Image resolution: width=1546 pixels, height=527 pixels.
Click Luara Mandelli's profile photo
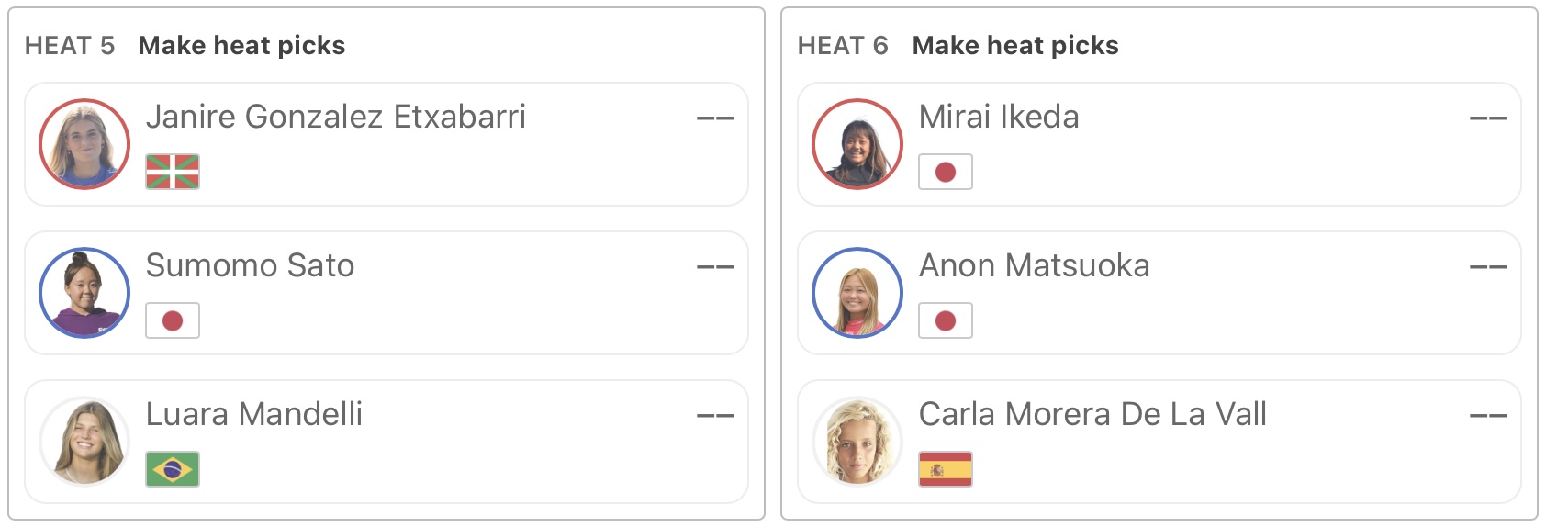pyautogui.click(x=84, y=442)
